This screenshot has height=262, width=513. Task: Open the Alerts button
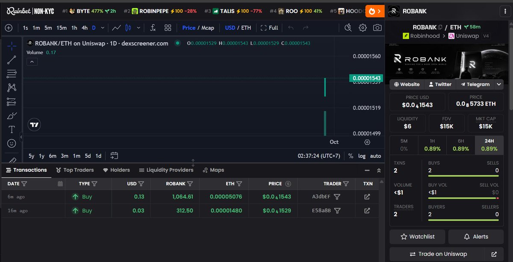point(475,237)
